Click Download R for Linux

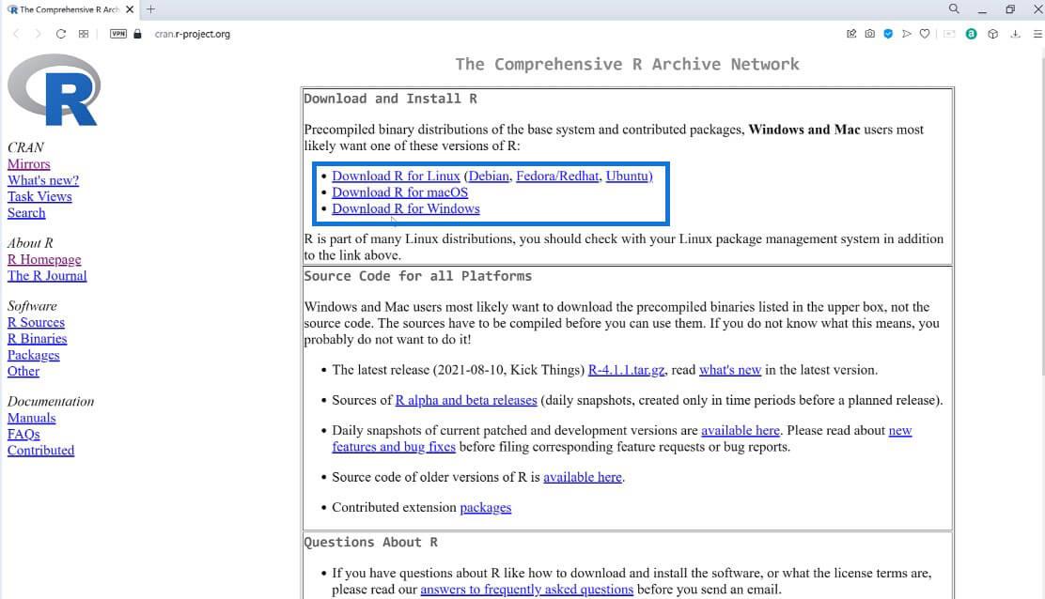click(396, 176)
